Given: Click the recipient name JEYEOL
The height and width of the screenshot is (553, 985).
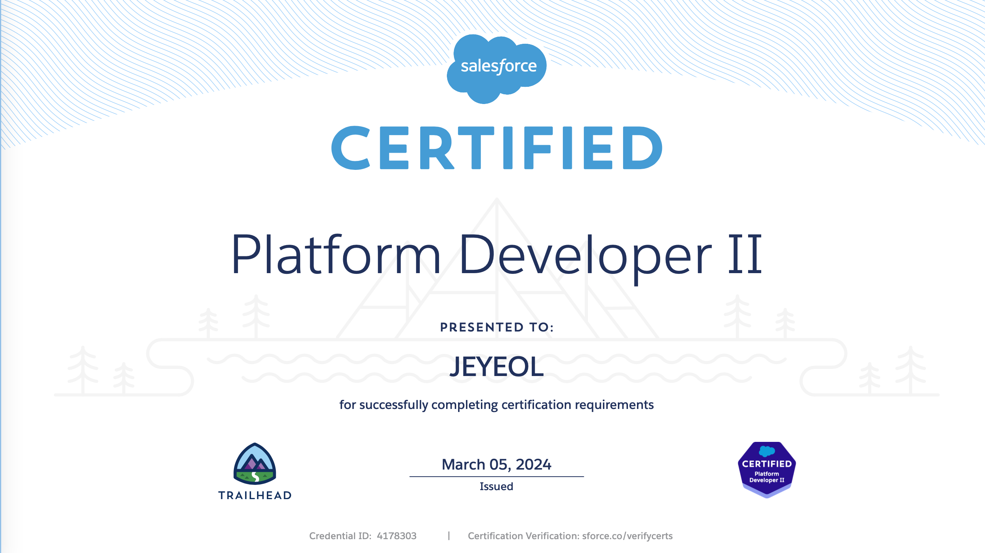Looking at the screenshot, I should pyautogui.click(x=496, y=367).
